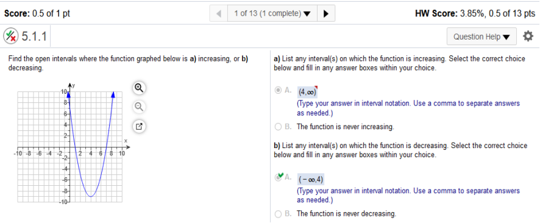540x223 pixels.
Task: Select increasing option A radio button
Action: [277, 91]
